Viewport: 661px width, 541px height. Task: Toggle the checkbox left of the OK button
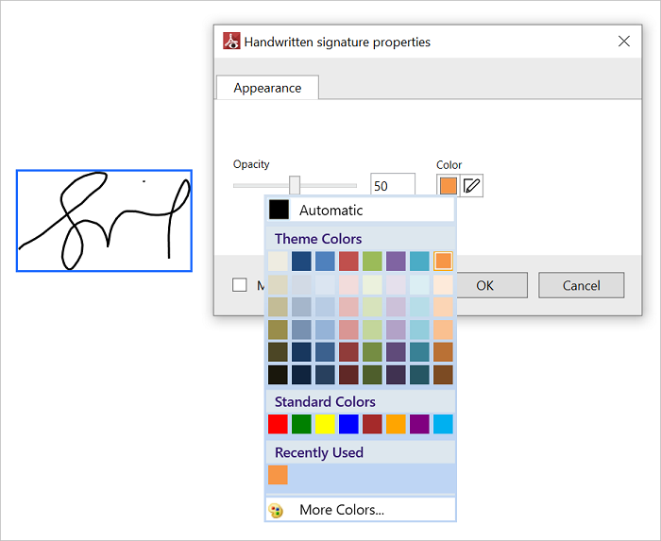point(240,285)
